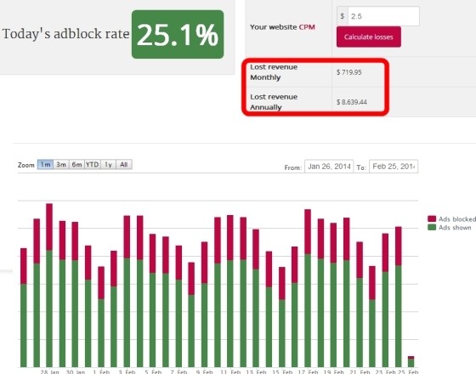Click the CPM value input field
This screenshot has height=374, width=476.
pos(383,16)
